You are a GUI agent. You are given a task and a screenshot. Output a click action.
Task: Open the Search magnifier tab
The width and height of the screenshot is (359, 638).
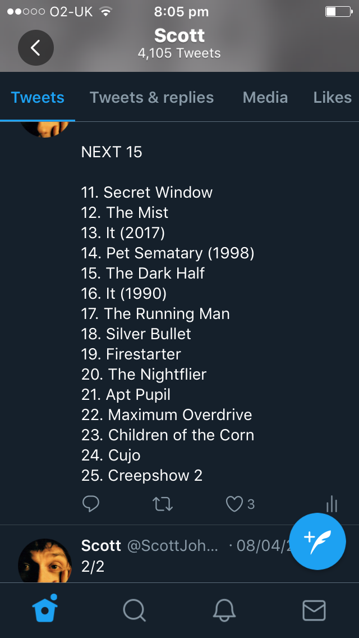[x=135, y=610]
